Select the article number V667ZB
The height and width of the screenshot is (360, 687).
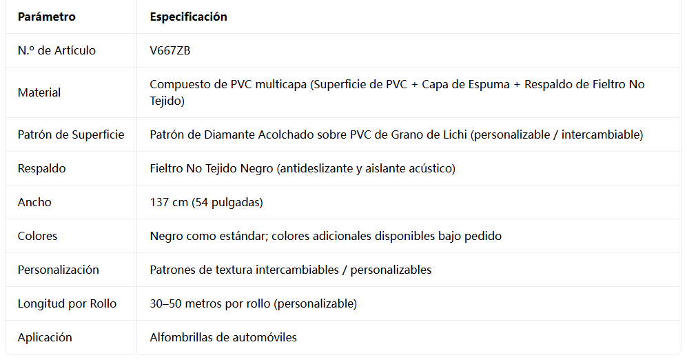pos(170,50)
